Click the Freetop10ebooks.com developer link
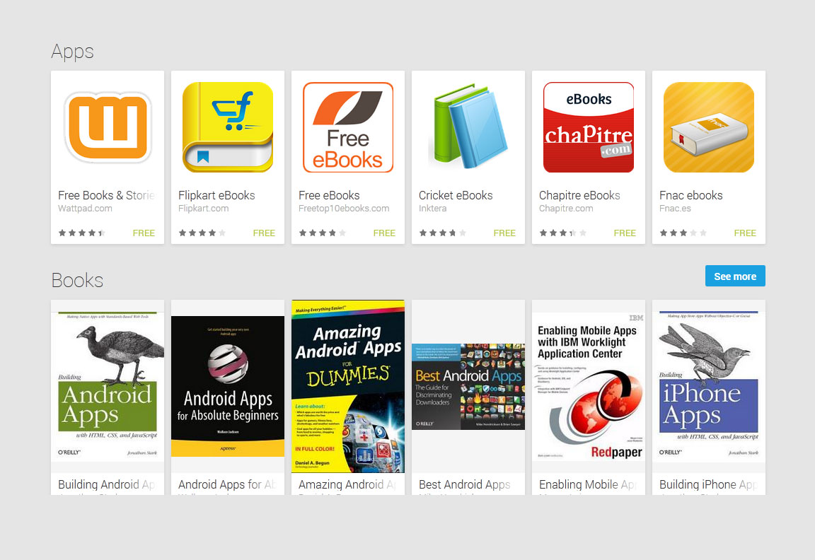Screen dimensions: 815x560 pos(344,209)
